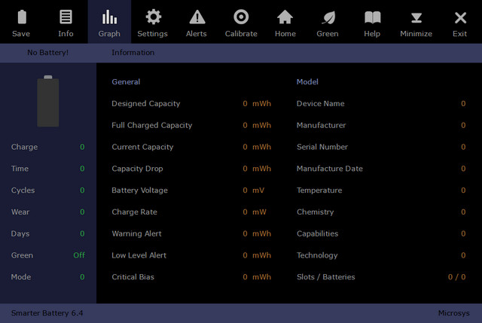Select the Slots / Batteries value
The image size is (482, 323).
click(456, 277)
